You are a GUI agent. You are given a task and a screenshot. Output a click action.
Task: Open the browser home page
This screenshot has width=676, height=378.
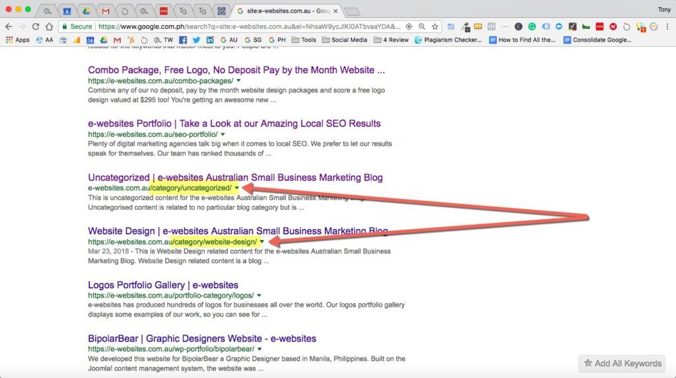(x=49, y=27)
